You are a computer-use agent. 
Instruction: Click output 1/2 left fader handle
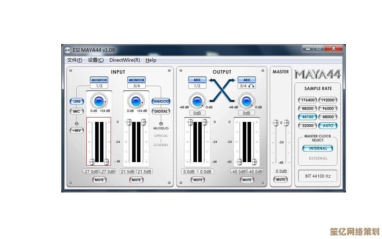coord(190,122)
